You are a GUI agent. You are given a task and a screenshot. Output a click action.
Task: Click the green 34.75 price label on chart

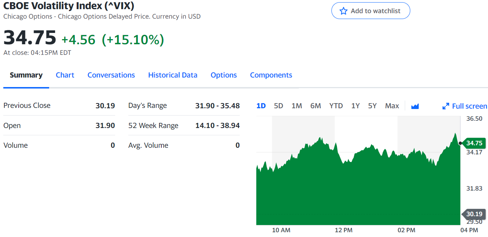(474, 143)
